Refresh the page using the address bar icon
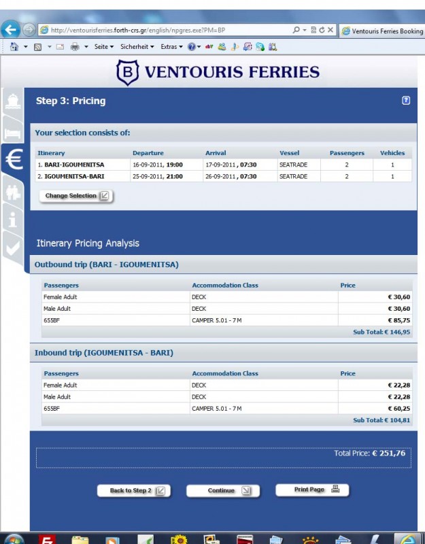 [x=322, y=30]
